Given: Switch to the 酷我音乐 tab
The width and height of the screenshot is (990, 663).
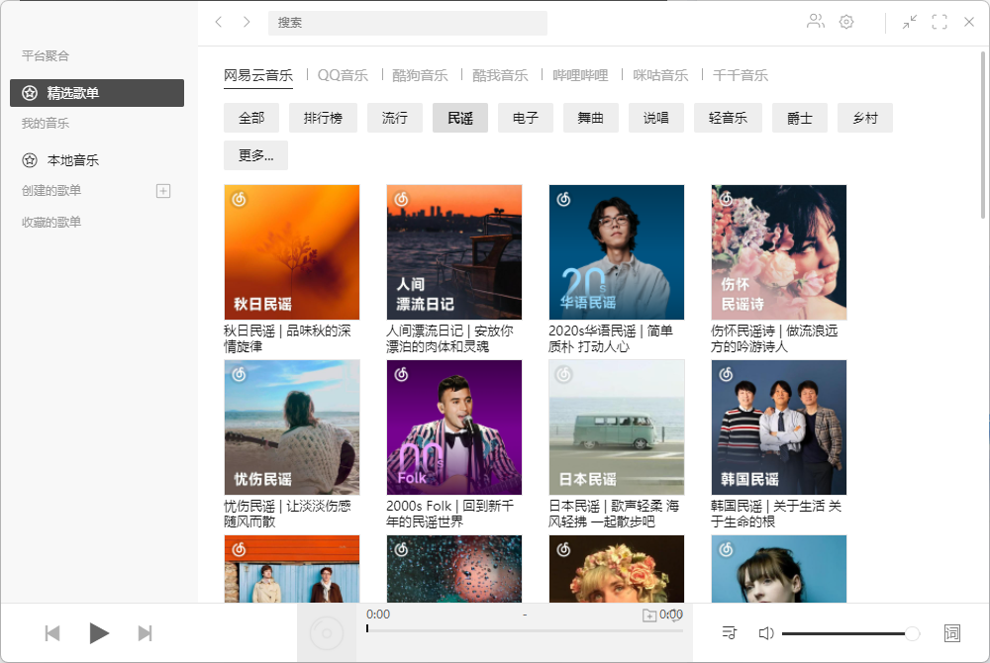Looking at the screenshot, I should point(500,75).
